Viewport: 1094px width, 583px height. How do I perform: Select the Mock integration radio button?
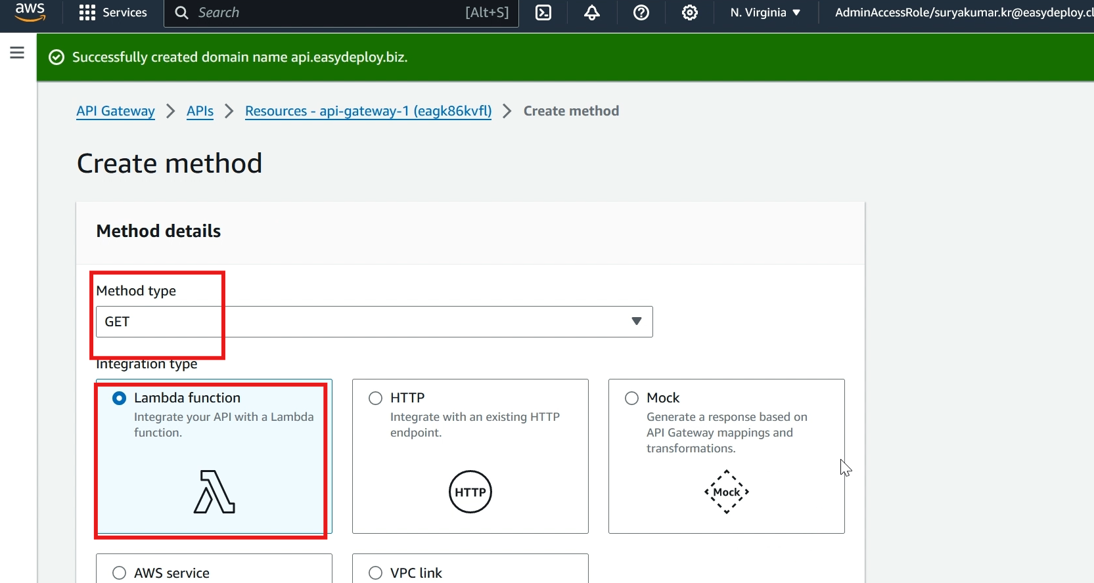click(631, 398)
